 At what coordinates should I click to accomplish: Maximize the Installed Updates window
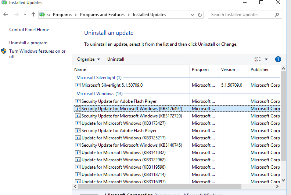point(261,3)
